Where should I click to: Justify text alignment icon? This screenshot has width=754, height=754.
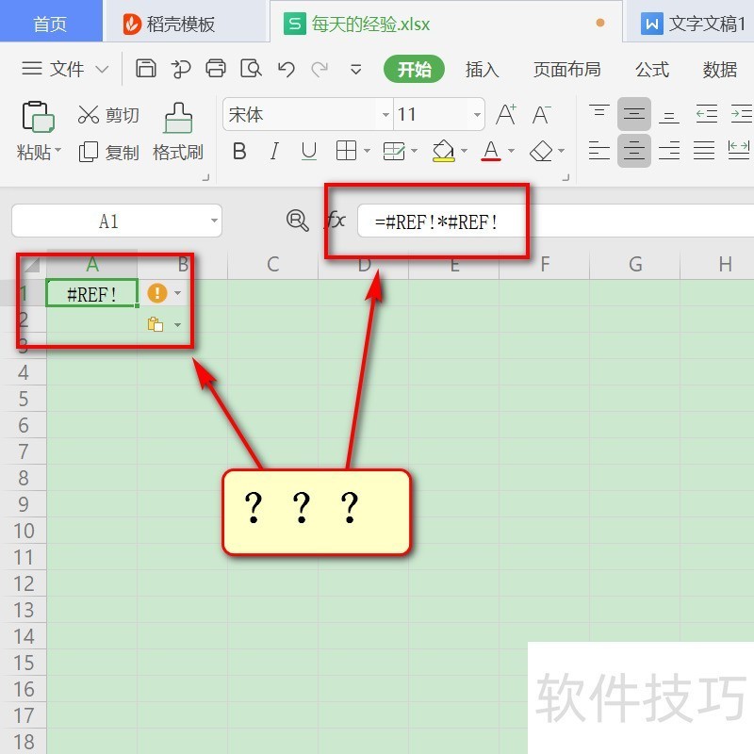[704, 151]
